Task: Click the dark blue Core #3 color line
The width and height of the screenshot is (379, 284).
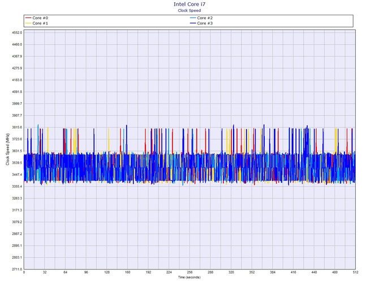Action: [x=193, y=23]
